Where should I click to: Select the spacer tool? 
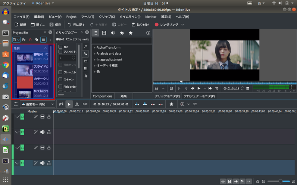(x=85, y=104)
